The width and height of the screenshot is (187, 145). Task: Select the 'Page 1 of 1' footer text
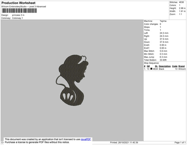tap(180, 142)
